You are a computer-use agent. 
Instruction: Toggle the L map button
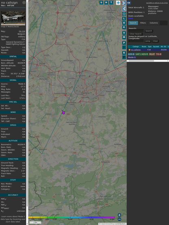(124, 19)
